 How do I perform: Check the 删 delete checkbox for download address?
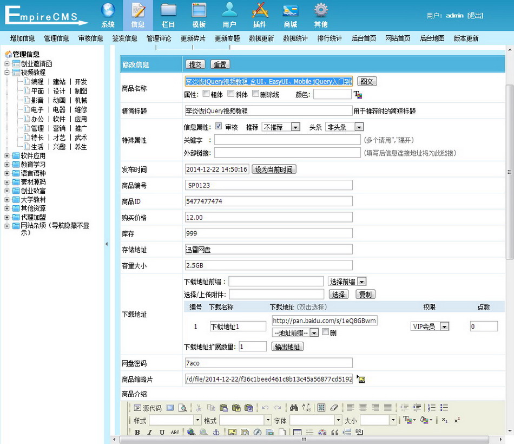click(x=325, y=332)
